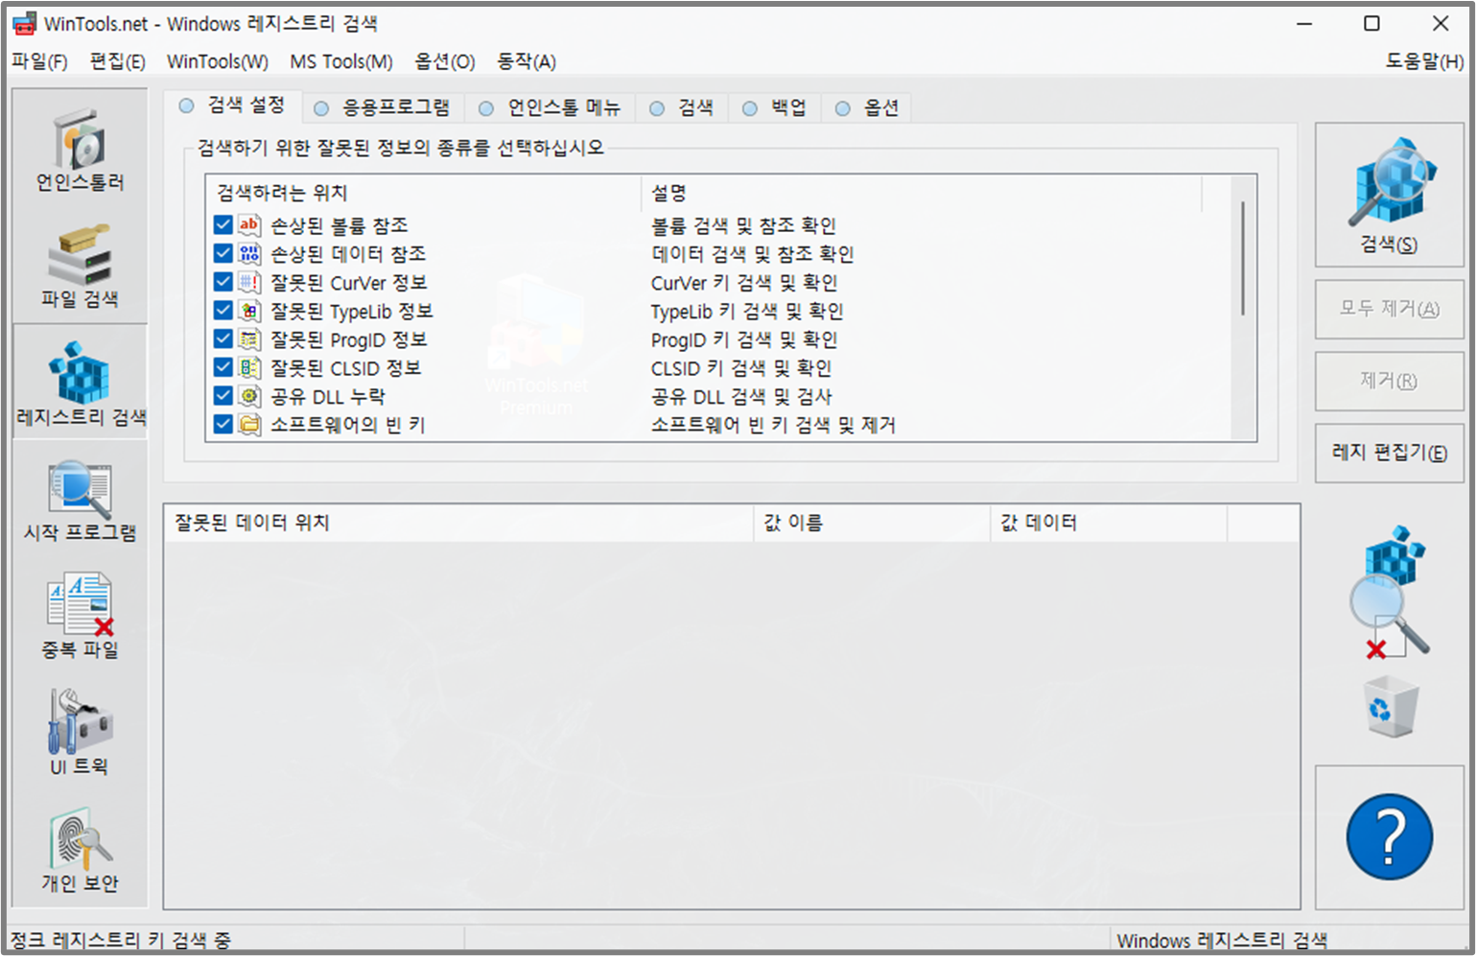Open the 편집(E) menu

117,61
